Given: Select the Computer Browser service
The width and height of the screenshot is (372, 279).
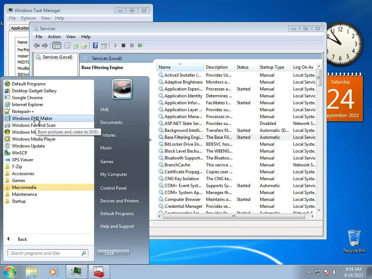Looking at the screenshot, I should click(x=236, y=199).
